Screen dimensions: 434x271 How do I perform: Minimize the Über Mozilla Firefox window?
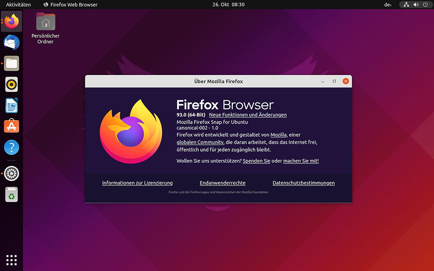click(323, 81)
